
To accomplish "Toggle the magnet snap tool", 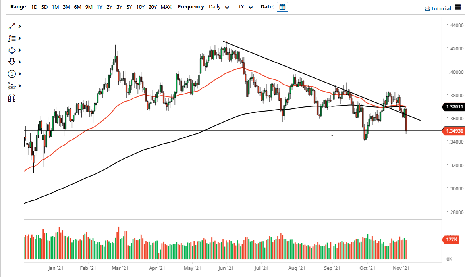I will coord(12,97).
